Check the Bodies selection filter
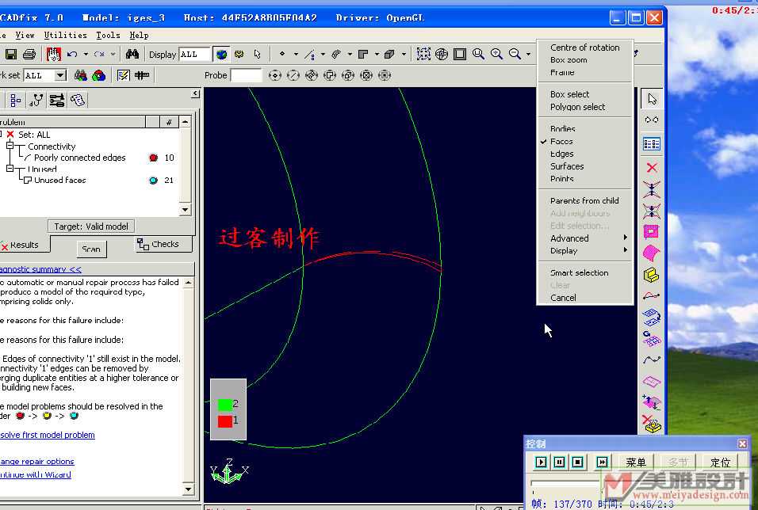Screen dimensions: 758x510 562,128
